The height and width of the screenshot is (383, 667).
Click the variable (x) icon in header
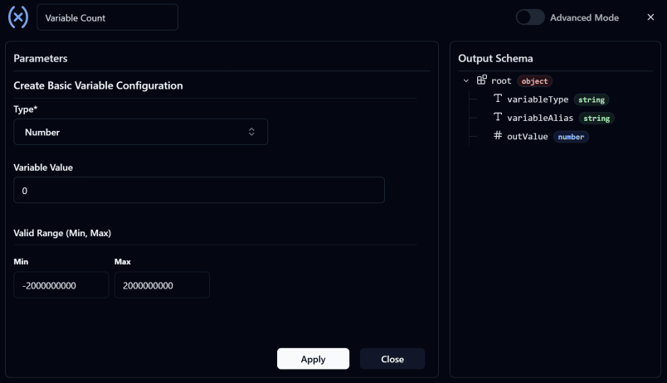click(18, 17)
